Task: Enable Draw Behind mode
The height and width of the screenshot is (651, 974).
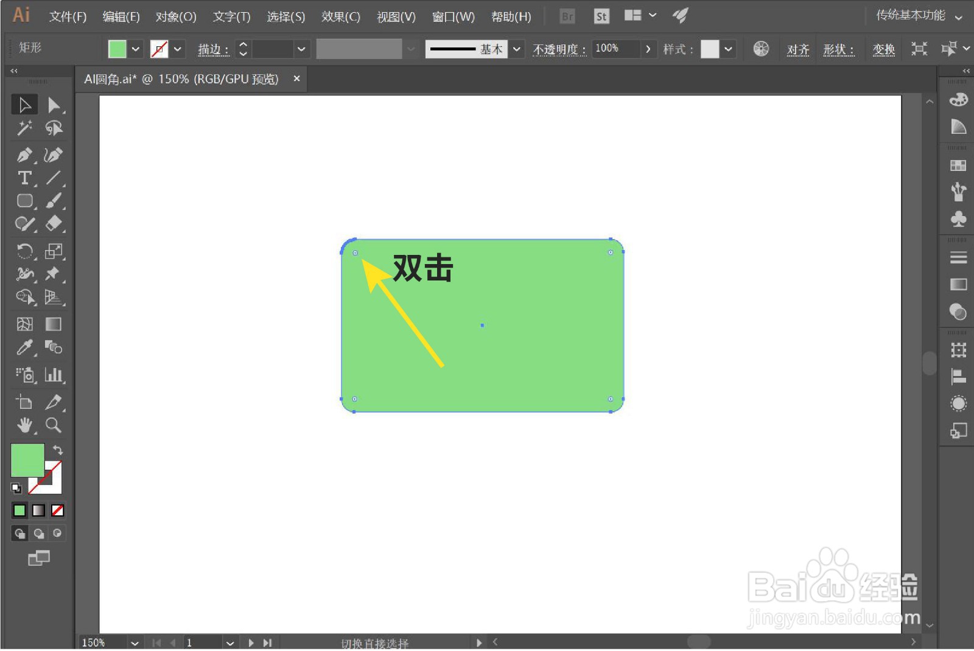Action: pos(38,534)
